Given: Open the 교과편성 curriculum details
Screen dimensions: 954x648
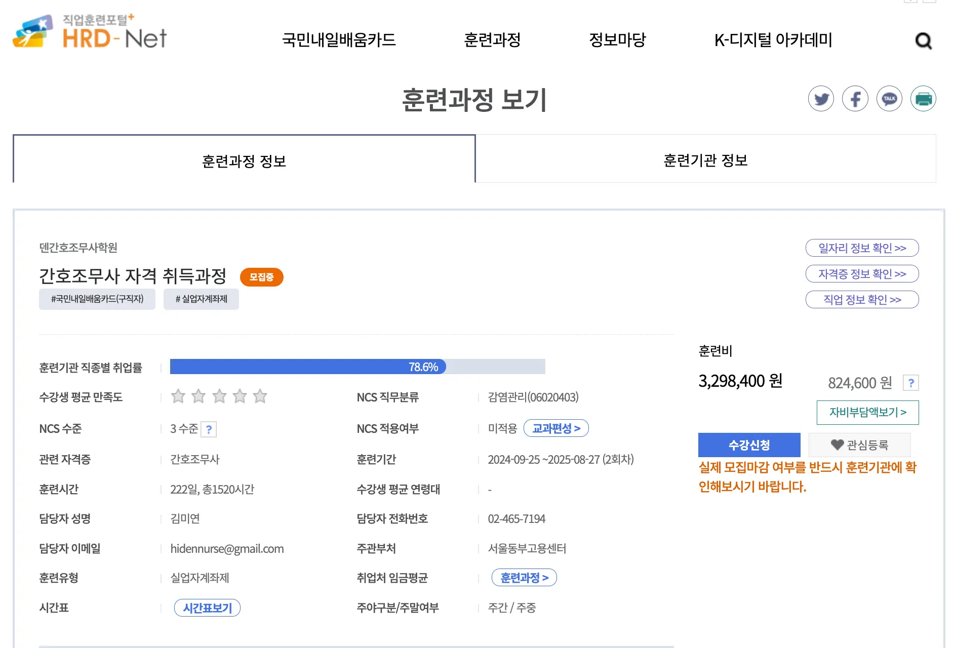Looking at the screenshot, I should pyautogui.click(x=555, y=428).
